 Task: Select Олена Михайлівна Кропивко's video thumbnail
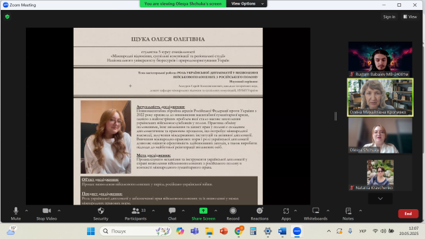381,98
